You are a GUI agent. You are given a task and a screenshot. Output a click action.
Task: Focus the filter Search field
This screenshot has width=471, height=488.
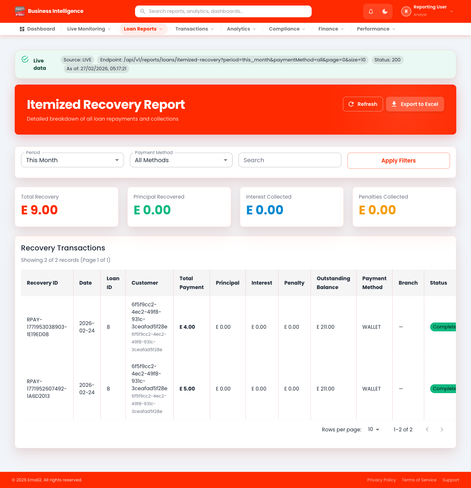click(x=290, y=160)
